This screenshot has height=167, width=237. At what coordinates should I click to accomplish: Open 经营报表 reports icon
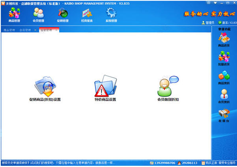click(x=87, y=15)
